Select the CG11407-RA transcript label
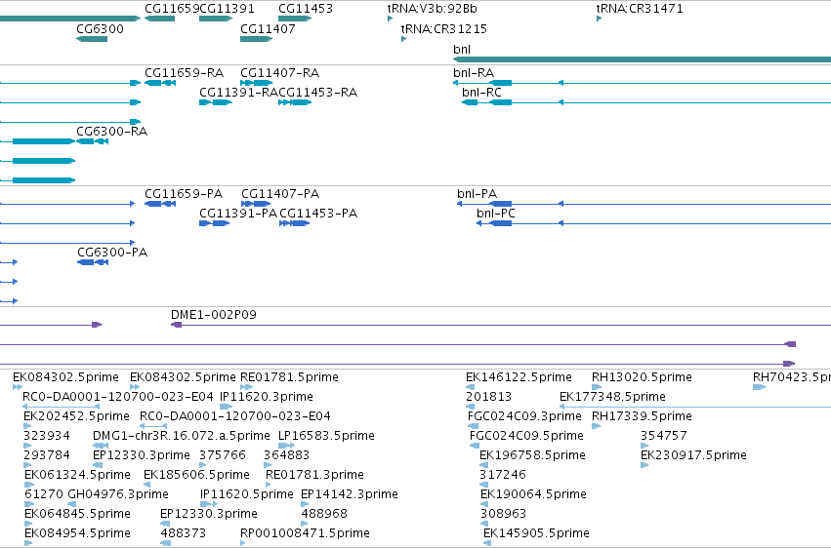Image resolution: width=831 pixels, height=548 pixels. pos(280,72)
